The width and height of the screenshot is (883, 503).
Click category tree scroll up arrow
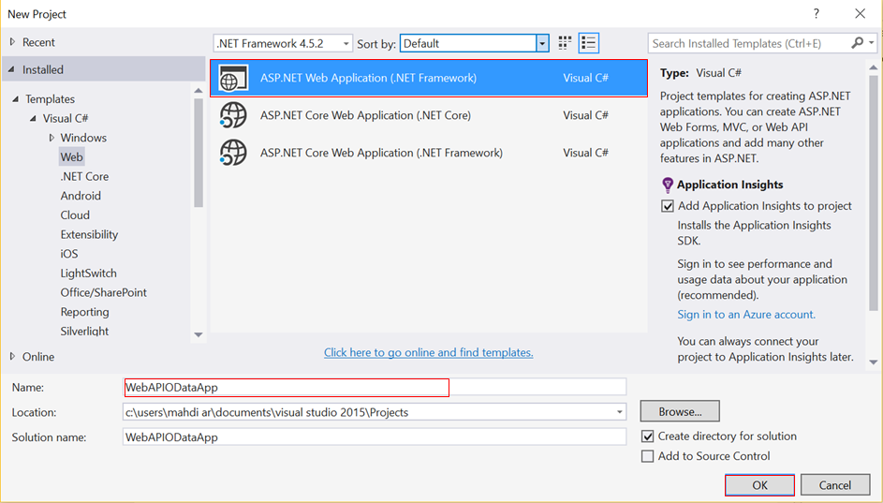click(x=199, y=90)
